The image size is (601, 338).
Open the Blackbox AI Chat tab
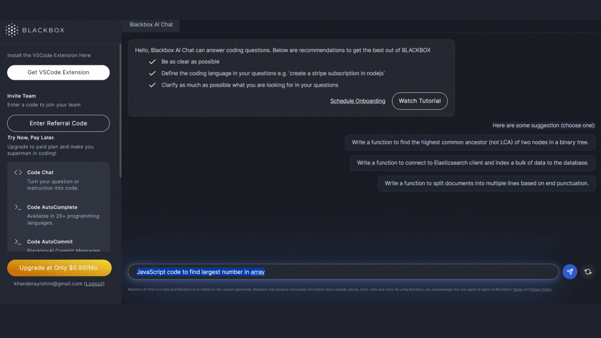click(x=151, y=25)
